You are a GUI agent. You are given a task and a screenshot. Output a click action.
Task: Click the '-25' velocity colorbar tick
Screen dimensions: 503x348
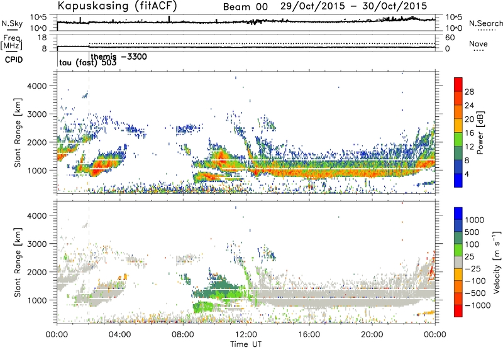pos(474,268)
